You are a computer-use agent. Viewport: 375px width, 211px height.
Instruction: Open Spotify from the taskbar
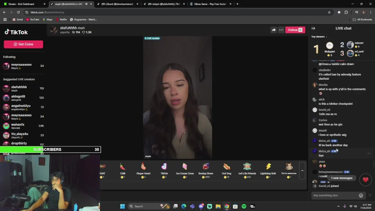point(244,206)
